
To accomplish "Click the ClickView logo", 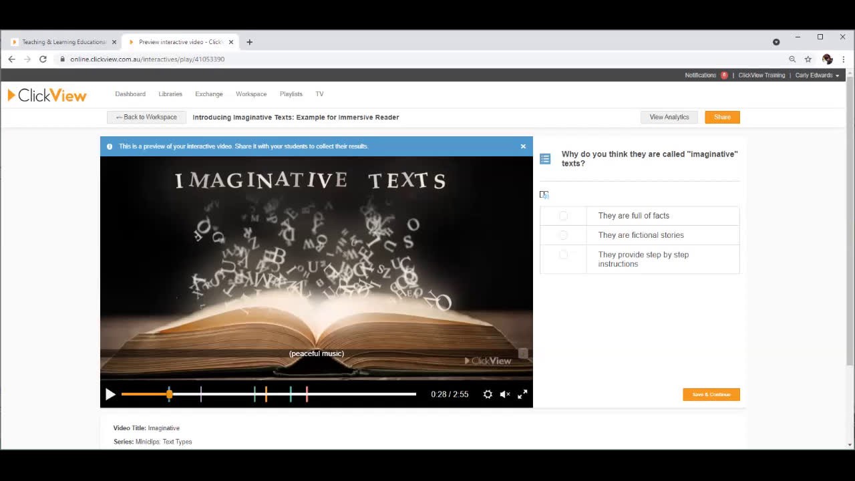I will click(x=47, y=95).
